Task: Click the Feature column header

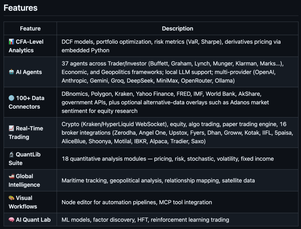Action: [30, 28]
